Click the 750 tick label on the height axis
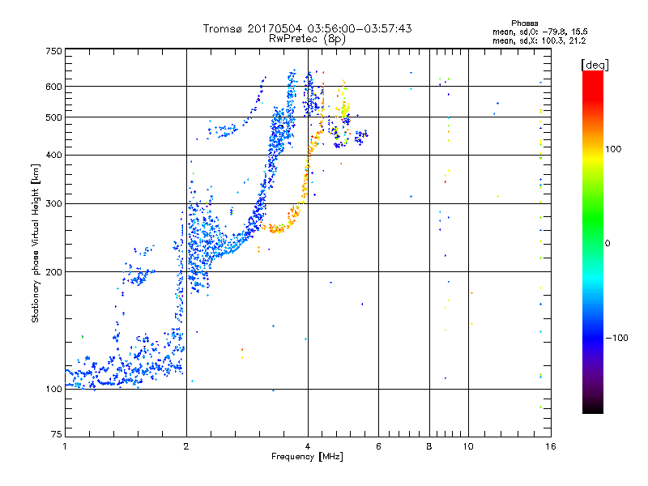 [x=53, y=51]
